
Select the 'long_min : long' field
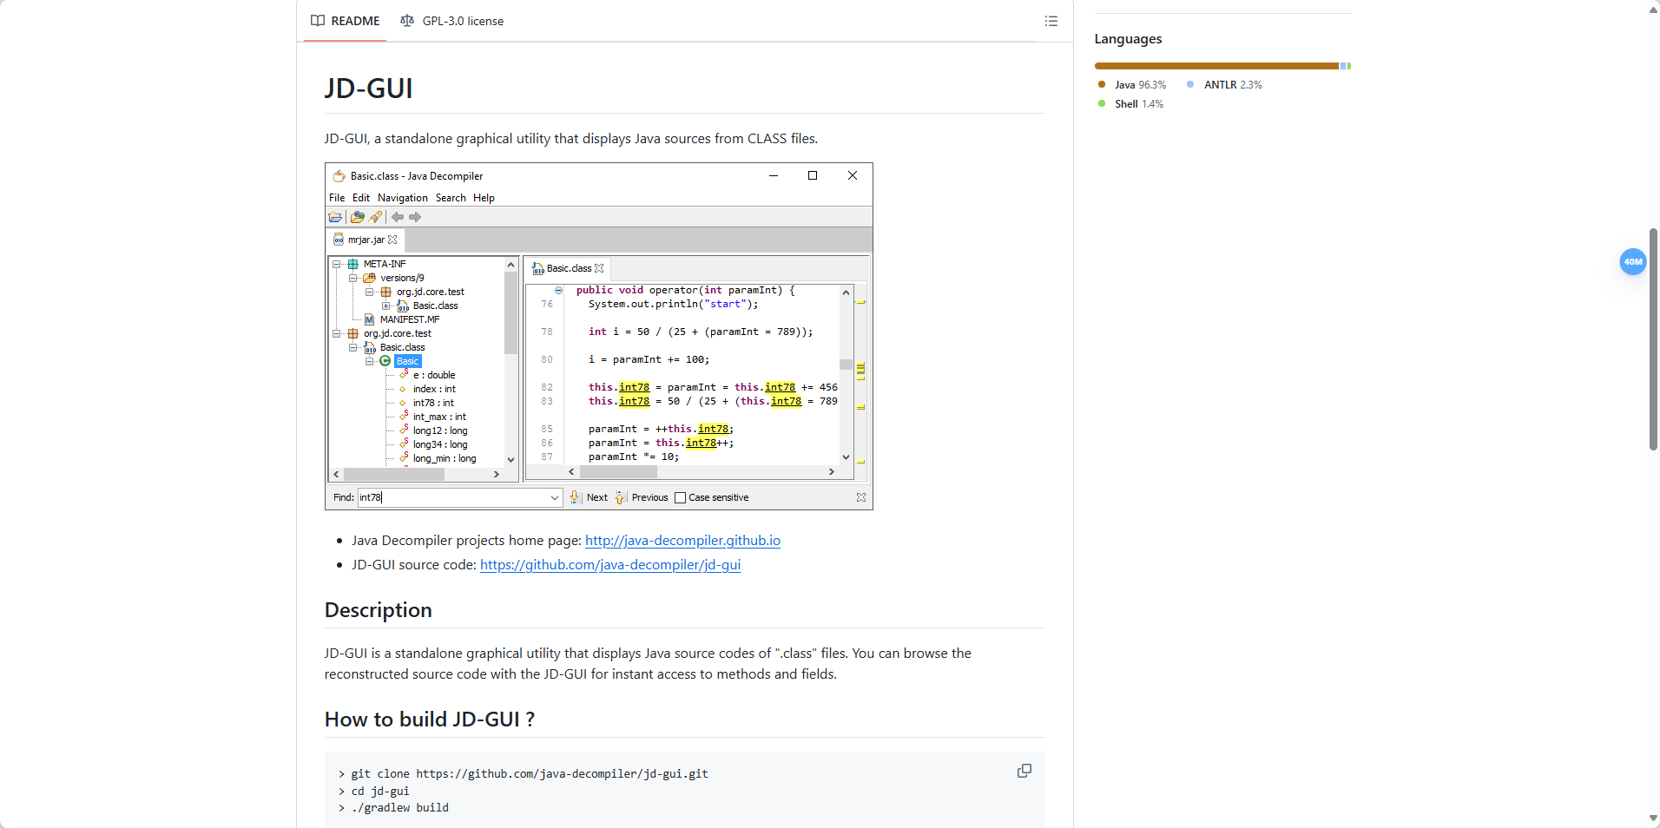444,458
